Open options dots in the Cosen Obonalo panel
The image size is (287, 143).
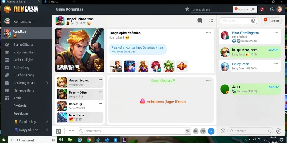208,81
